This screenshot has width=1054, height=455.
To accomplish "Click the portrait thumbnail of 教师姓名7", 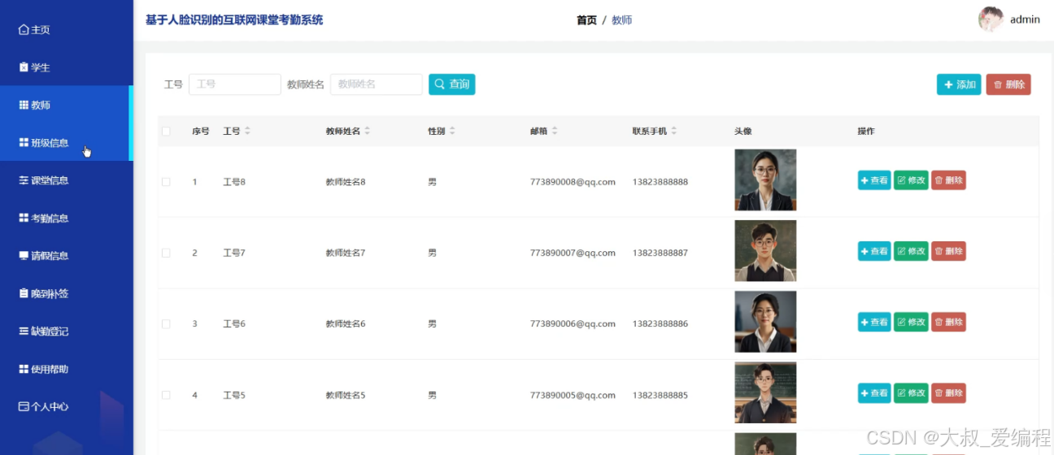I will click(x=765, y=250).
